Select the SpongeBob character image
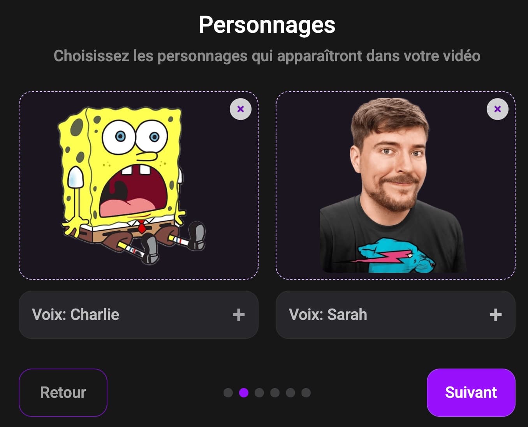528x427 pixels. click(132, 186)
